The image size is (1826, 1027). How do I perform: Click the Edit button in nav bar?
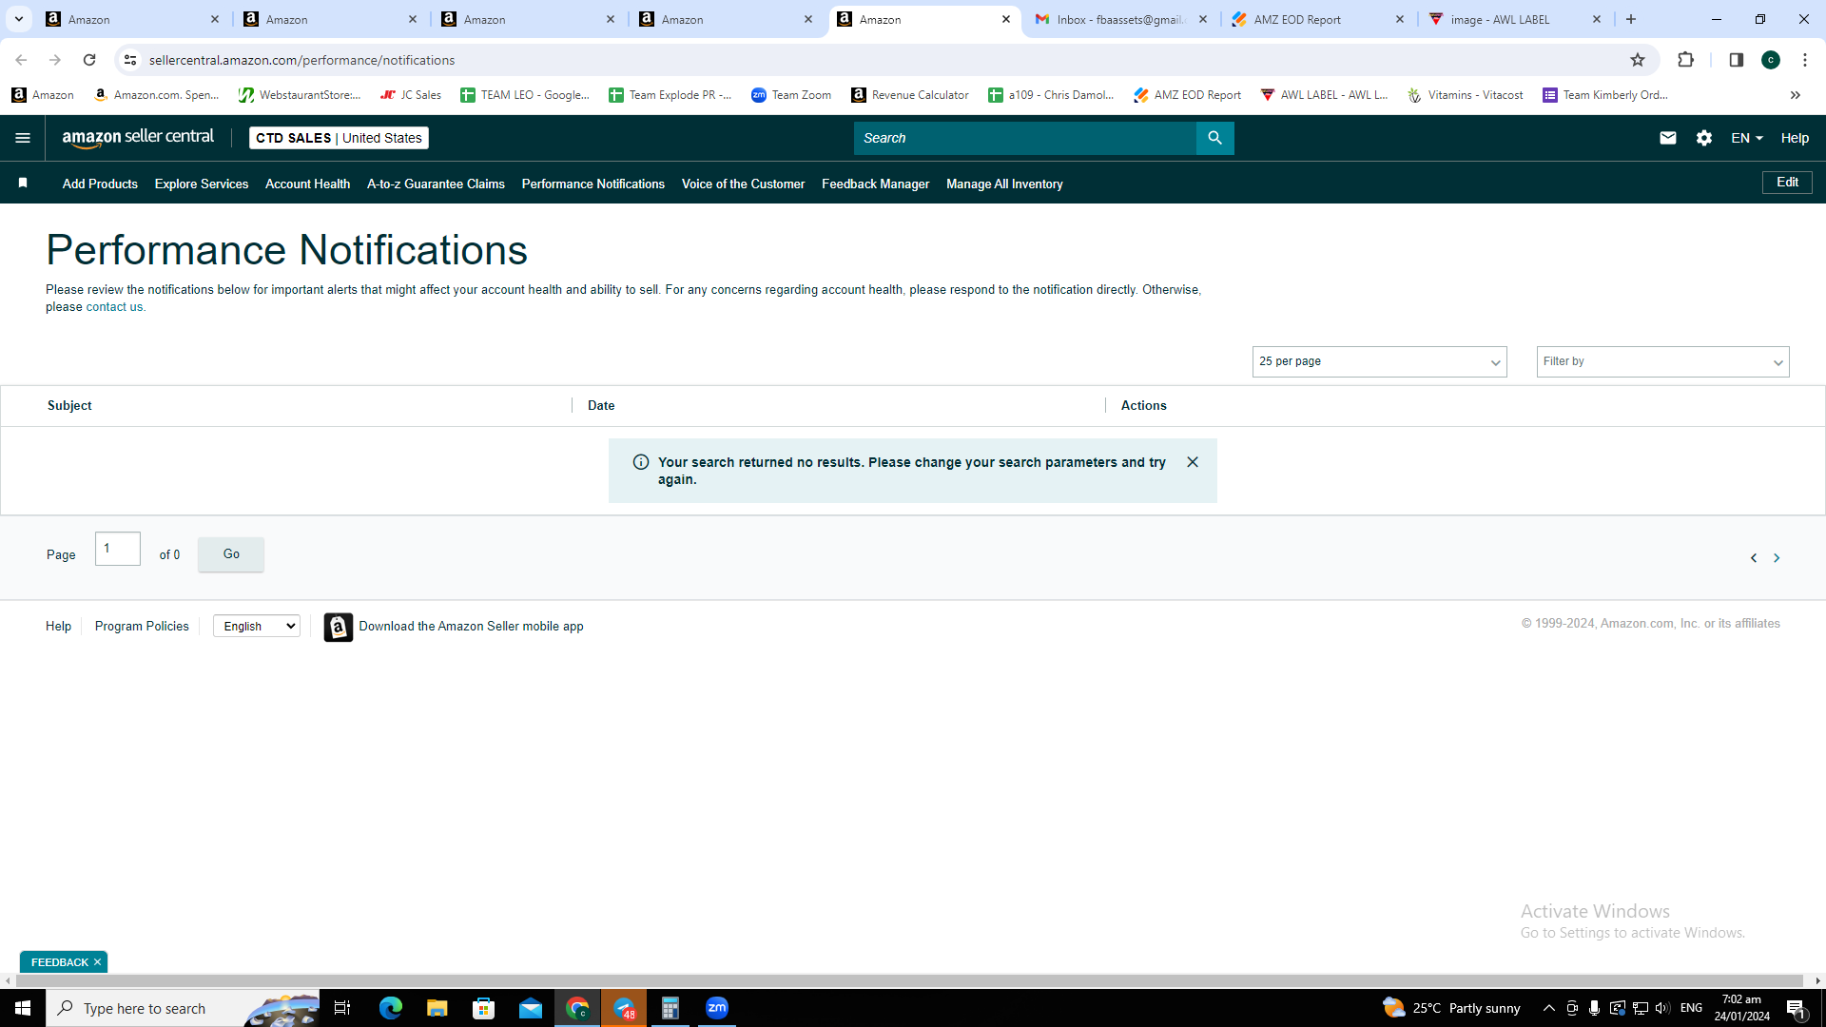tap(1787, 183)
